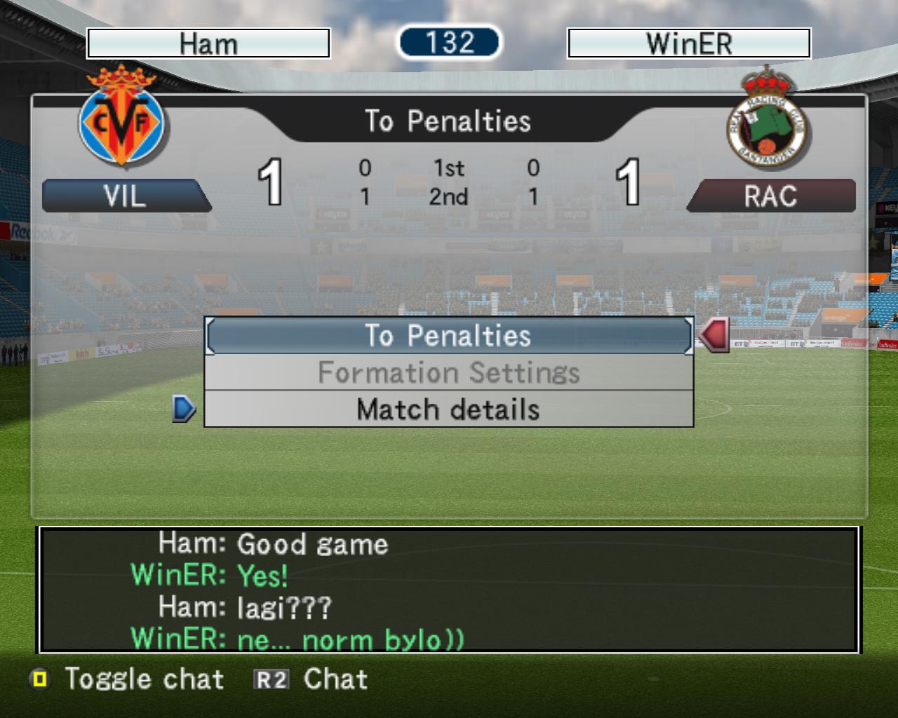Screen dimensions: 898x718
Task: Click the 132 countdown timer
Action: click(449, 42)
